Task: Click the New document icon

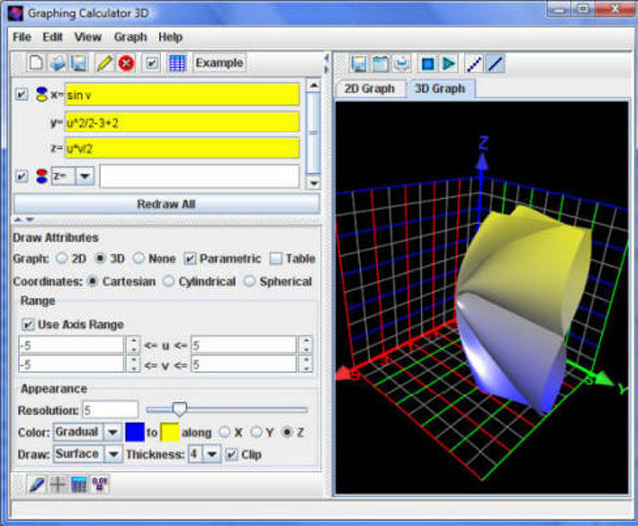Action: coord(36,63)
